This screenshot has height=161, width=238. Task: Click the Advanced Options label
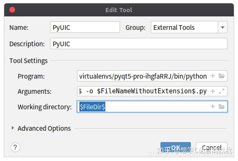pyautogui.click(x=44, y=129)
